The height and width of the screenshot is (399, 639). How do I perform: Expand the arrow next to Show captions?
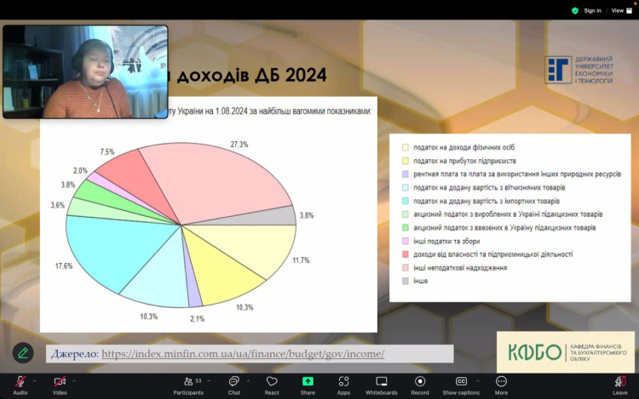pos(476,380)
